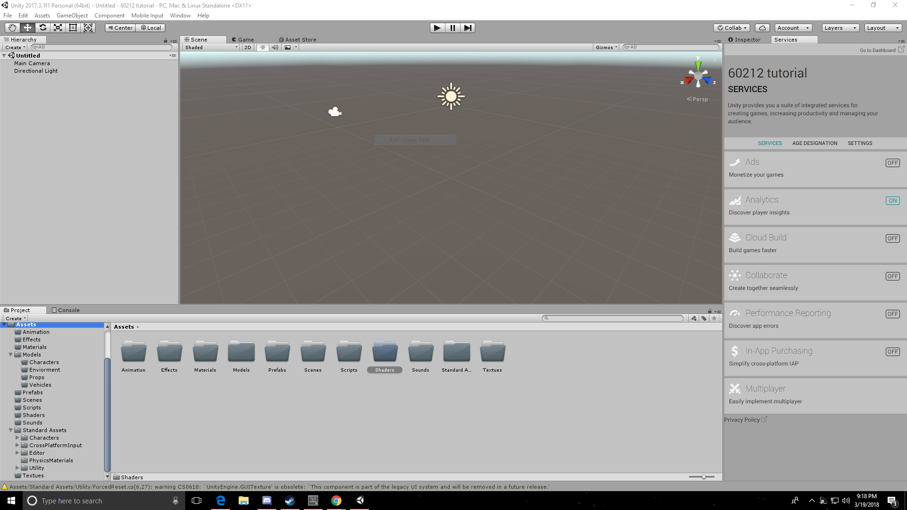Start Play mode
This screenshot has width=907, height=510.
pos(437,28)
